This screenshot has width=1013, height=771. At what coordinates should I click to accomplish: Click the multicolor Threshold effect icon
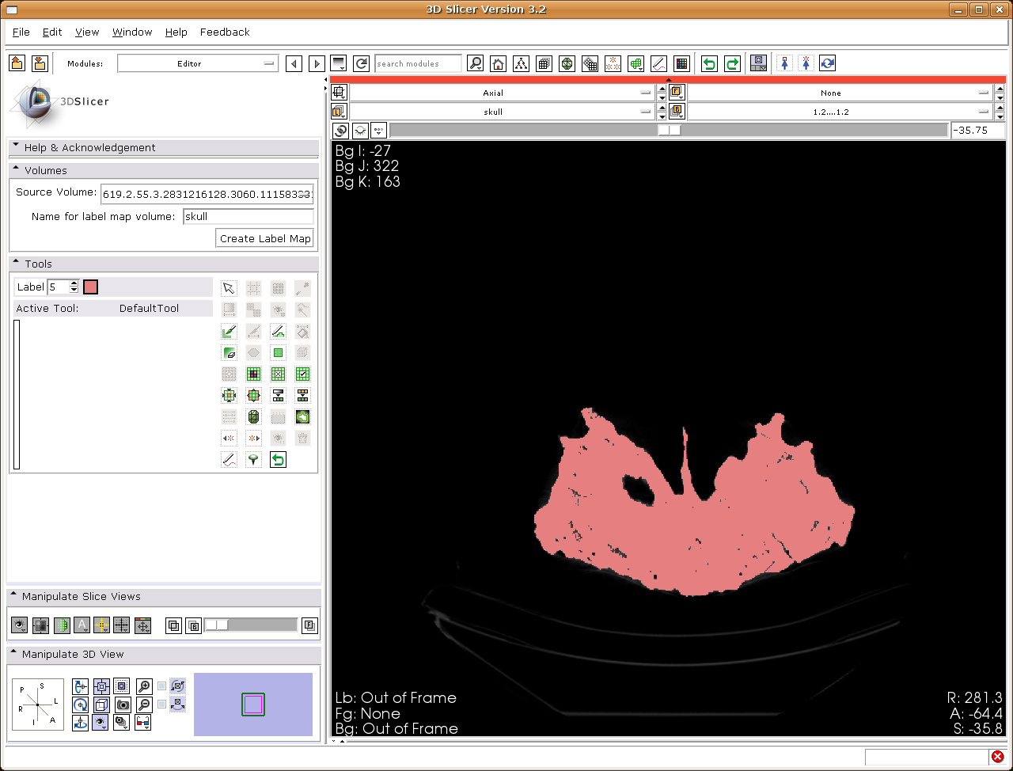[x=253, y=374]
